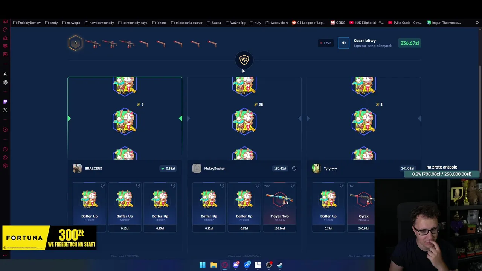Screen dimensions: 482x271
Task: Open iphone bookmarks folder
Action: click(x=159, y=23)
